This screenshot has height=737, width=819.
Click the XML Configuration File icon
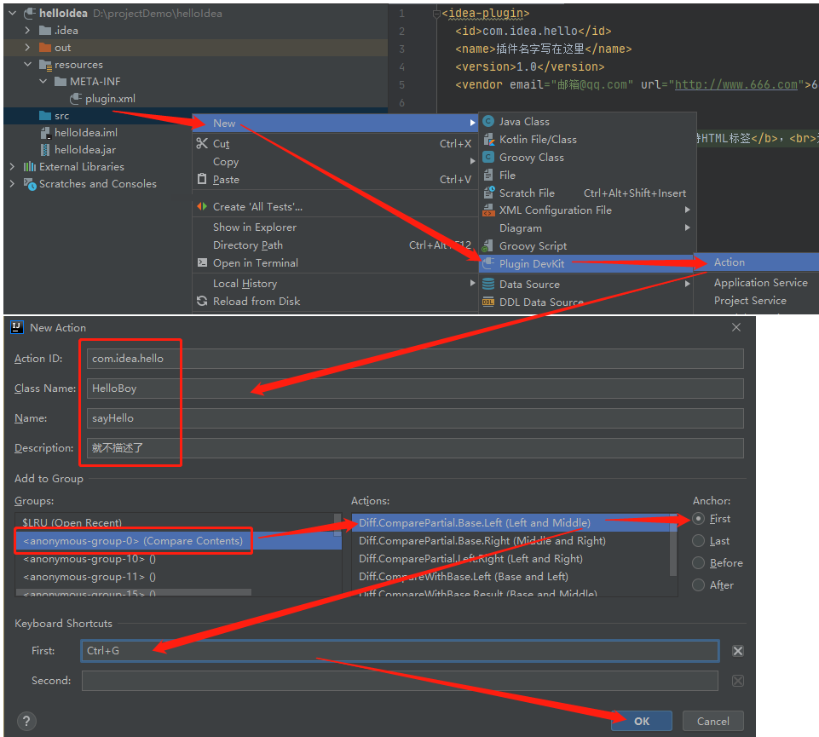pos(488,210)
